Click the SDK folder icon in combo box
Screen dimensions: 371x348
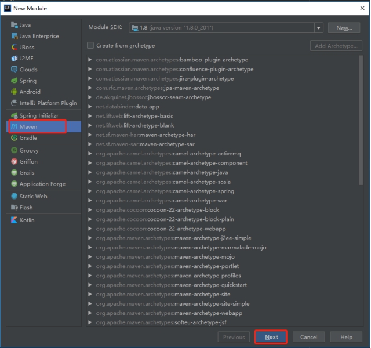[x=135, y=28]
